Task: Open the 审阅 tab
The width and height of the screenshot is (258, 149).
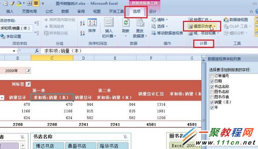Action: [x=81, y=11]
